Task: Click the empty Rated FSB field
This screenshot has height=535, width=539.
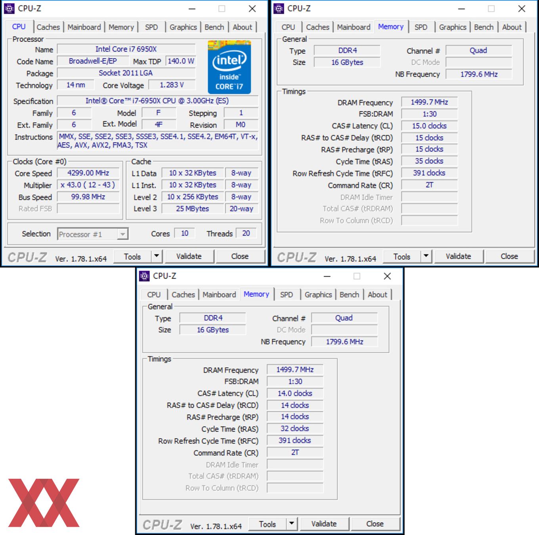Action: click(88, 208)
